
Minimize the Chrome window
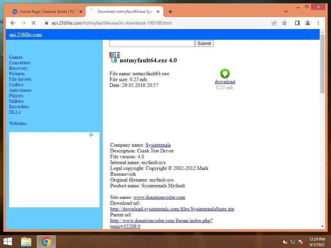pyautogui.click(x=298, y=7)
